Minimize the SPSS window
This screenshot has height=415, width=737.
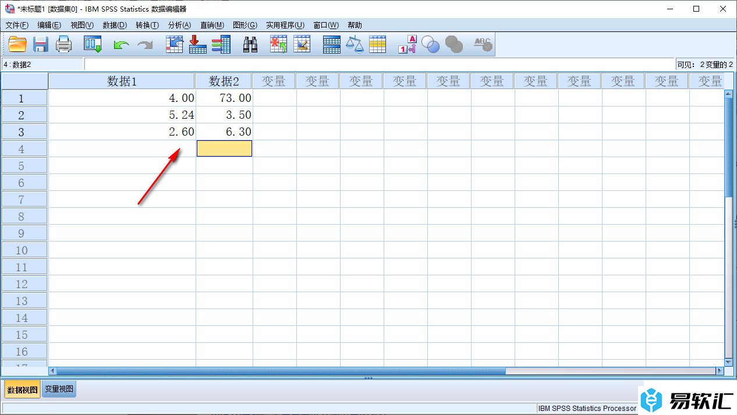(x=669, y=9)
